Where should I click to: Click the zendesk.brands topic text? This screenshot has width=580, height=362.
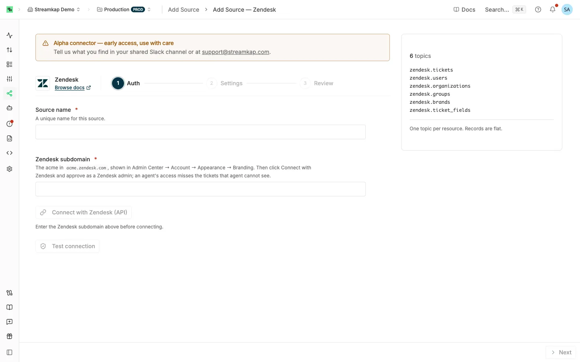[x=430, y=102]
